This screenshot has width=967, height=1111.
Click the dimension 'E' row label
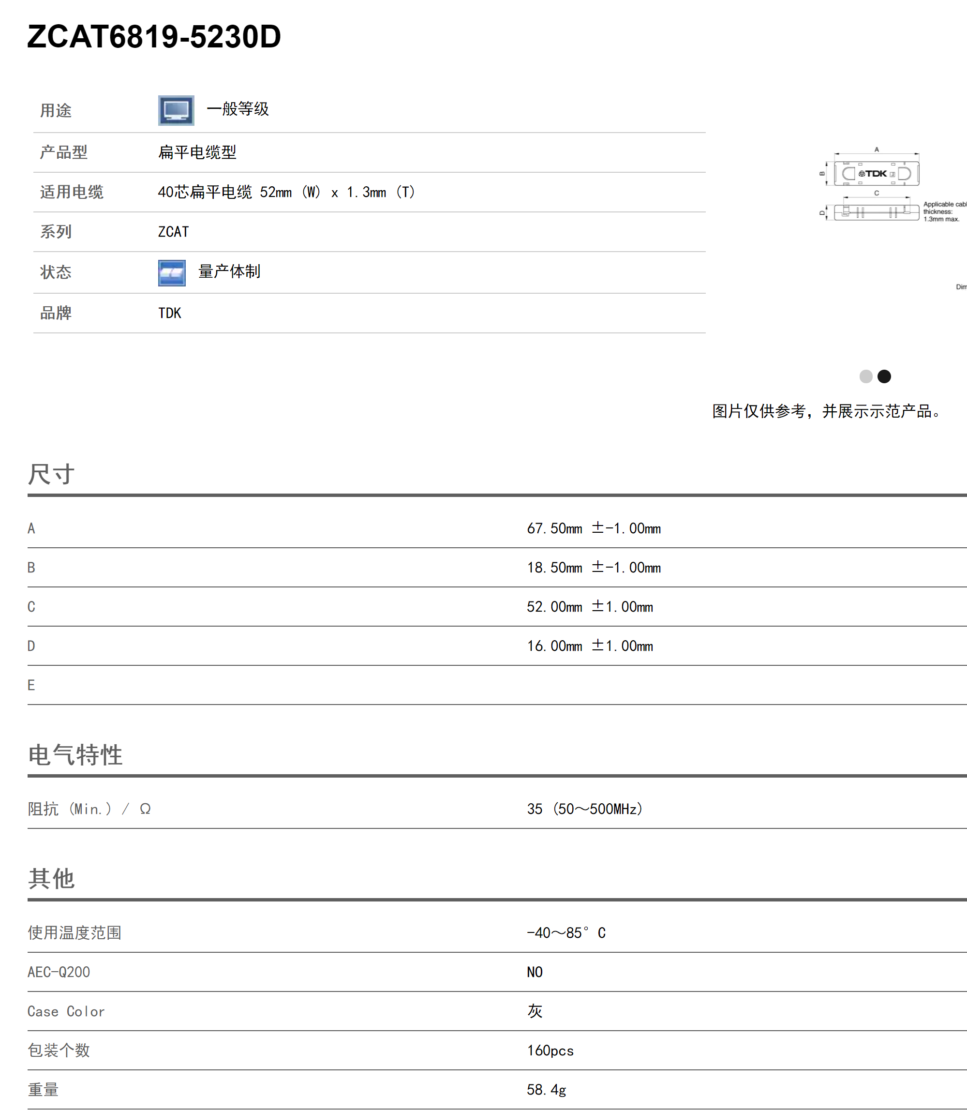click(x=31, y=685)
